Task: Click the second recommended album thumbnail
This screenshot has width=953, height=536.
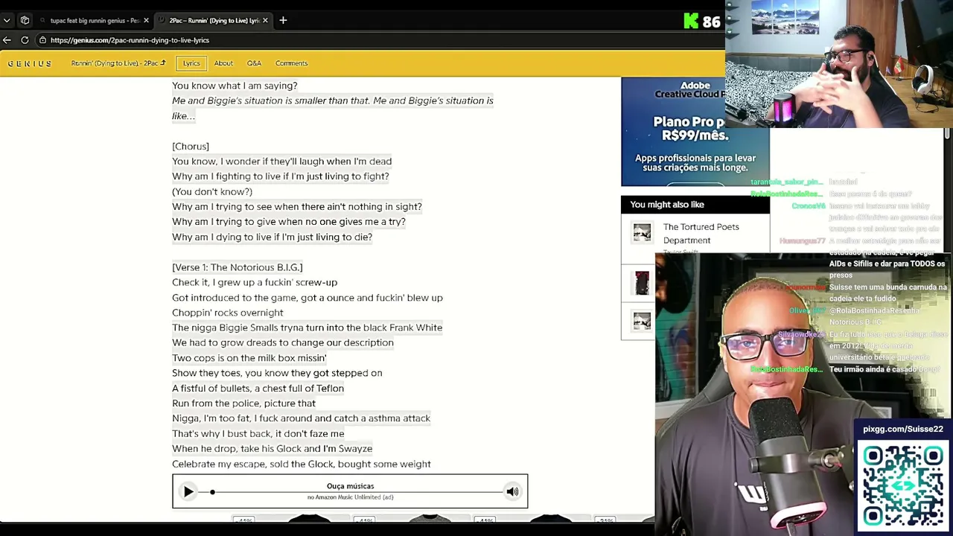Action: point(642,282)
